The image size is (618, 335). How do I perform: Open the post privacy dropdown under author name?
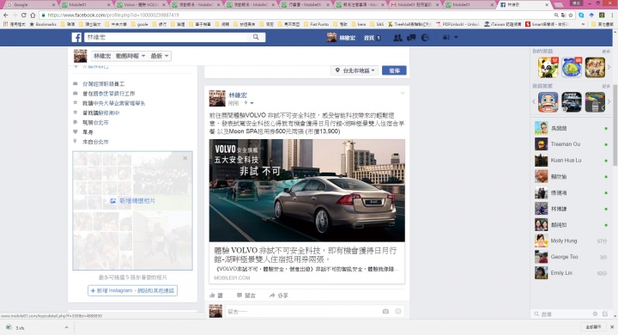[x=249, y=103]
